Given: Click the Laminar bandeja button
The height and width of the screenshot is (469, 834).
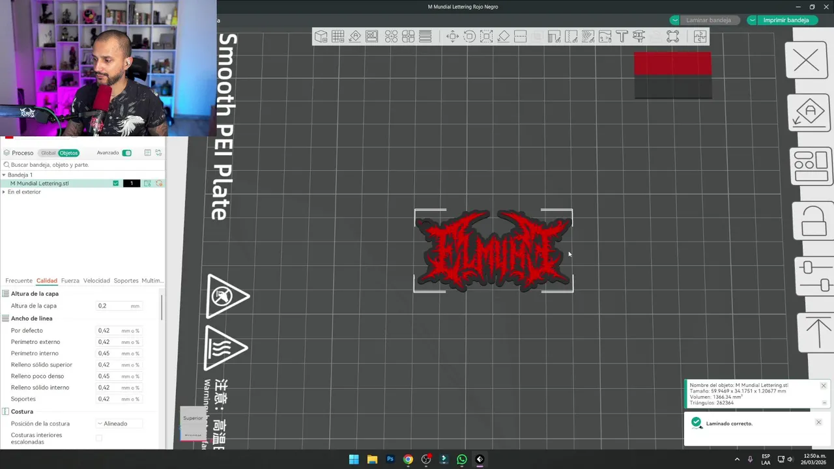Looking at the screenshot, I should click(x=708, y=20).
